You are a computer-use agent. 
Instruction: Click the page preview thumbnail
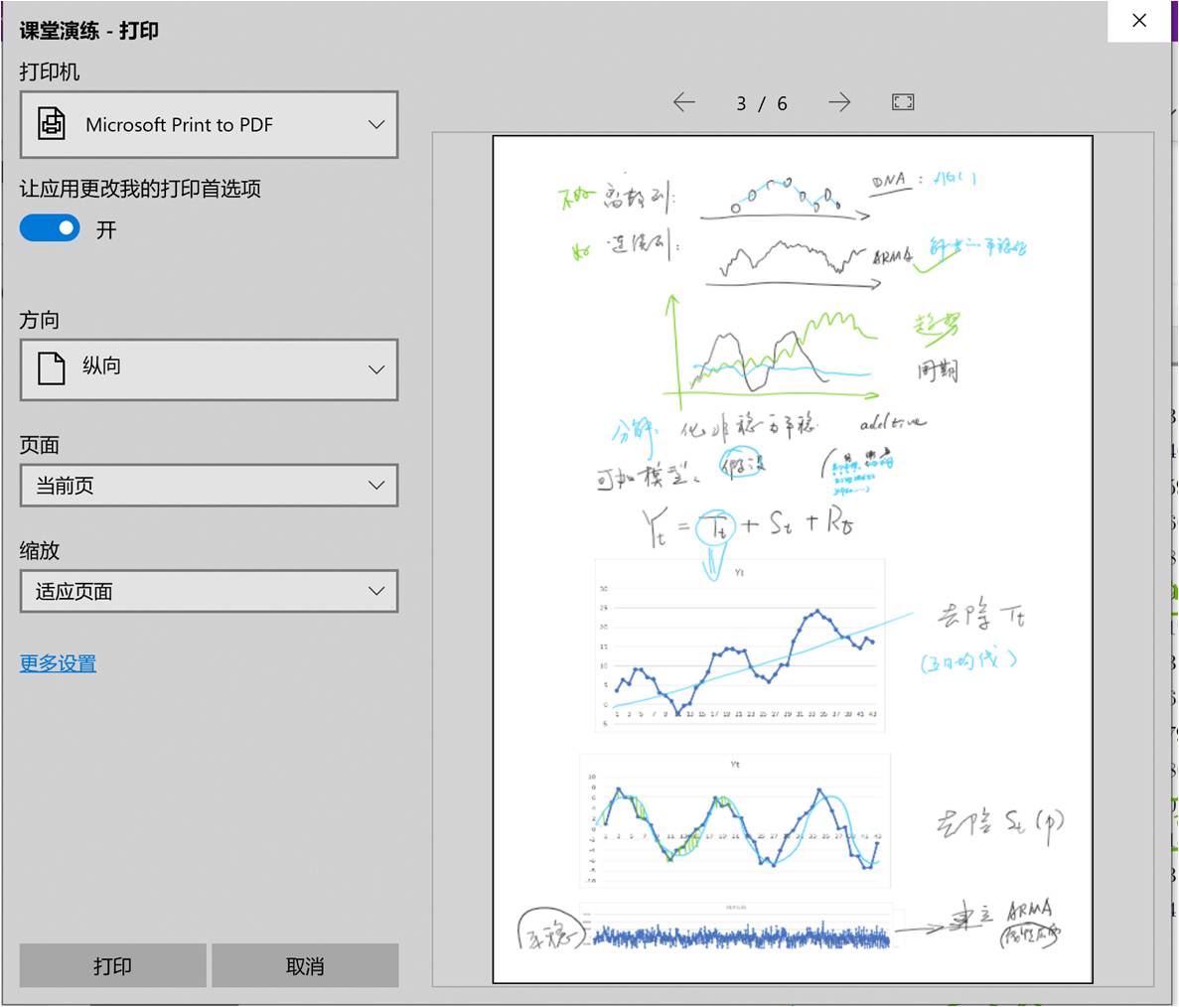click(793, 559)
